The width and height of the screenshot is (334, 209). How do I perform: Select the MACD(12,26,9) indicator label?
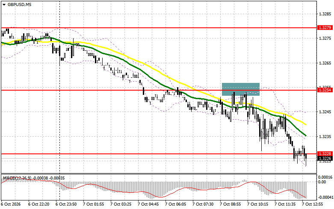point(18,178)
